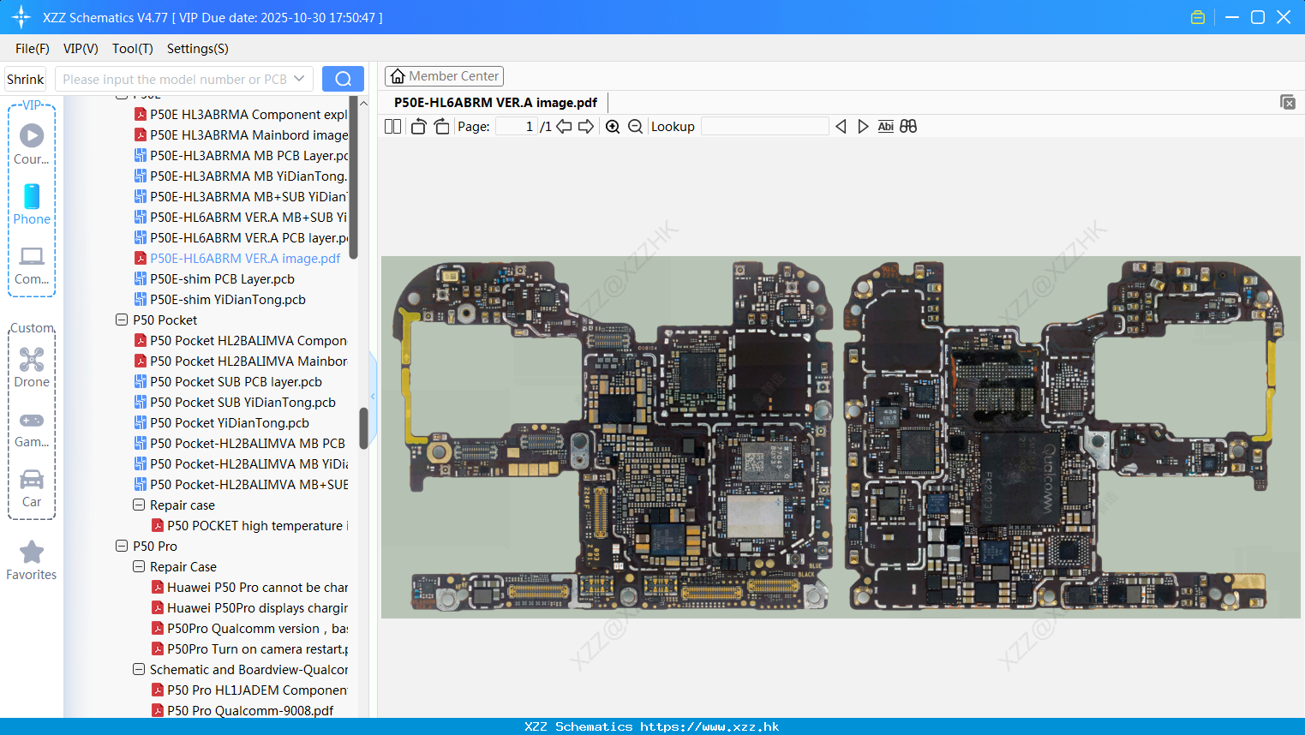Viewport: 1305px width, 735px height.
Task: Select the Phone category icon
Action: tap(32, 204)
